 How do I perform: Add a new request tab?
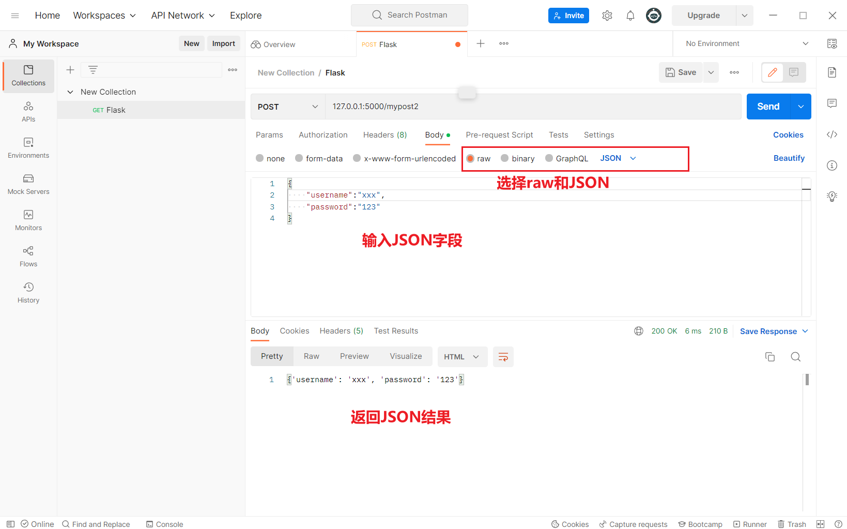pyautogui.click(x=481, y=43)
